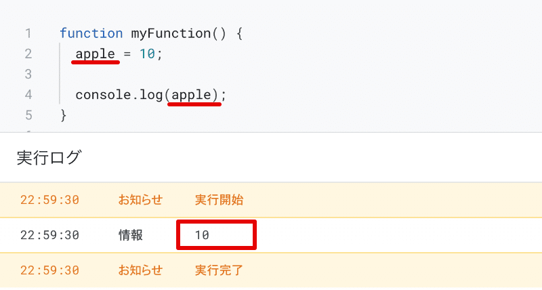Select the 実行開始 log entry

point(271,200)
